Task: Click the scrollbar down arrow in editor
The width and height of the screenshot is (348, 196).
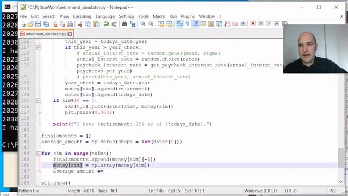Action: 341,182
